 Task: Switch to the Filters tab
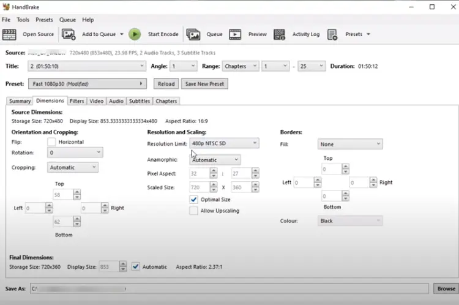coord(76,101)
